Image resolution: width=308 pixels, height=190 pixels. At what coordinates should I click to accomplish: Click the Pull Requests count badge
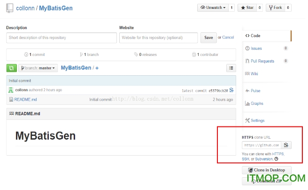pos(285,61)
